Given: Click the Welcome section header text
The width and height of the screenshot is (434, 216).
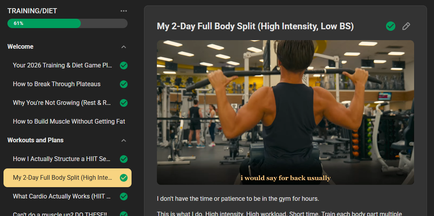Looking at the screenshot, I should point(20,47).
